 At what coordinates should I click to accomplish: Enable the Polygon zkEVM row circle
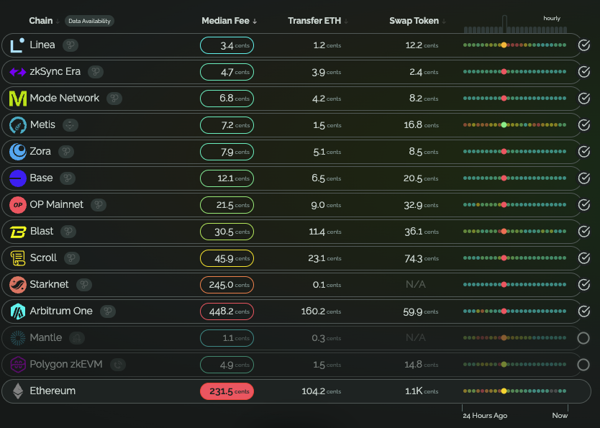pyautogui.click(x=583, y=365)
